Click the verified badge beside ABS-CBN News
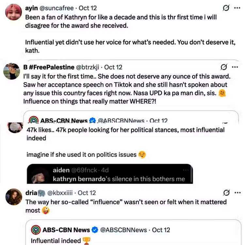This screenshot has height=245, width=245. tap(95, 230)
